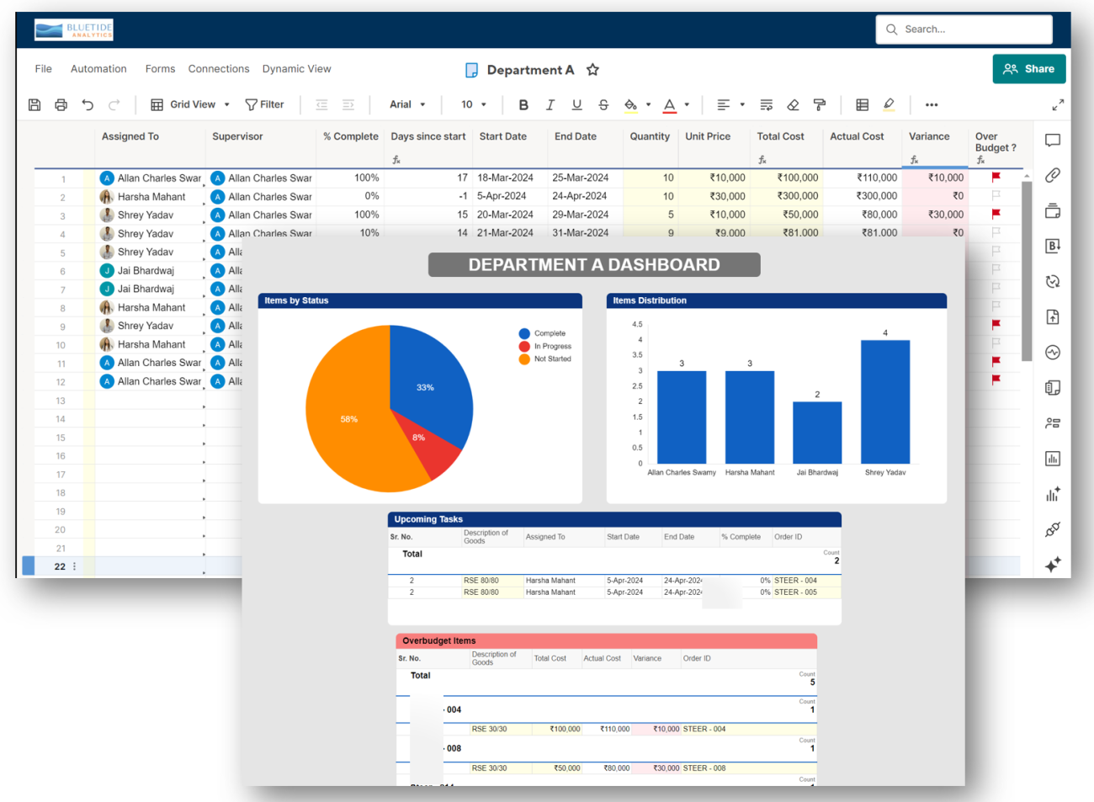
Task: Select the Forms menu
Action: pos(160,68)
